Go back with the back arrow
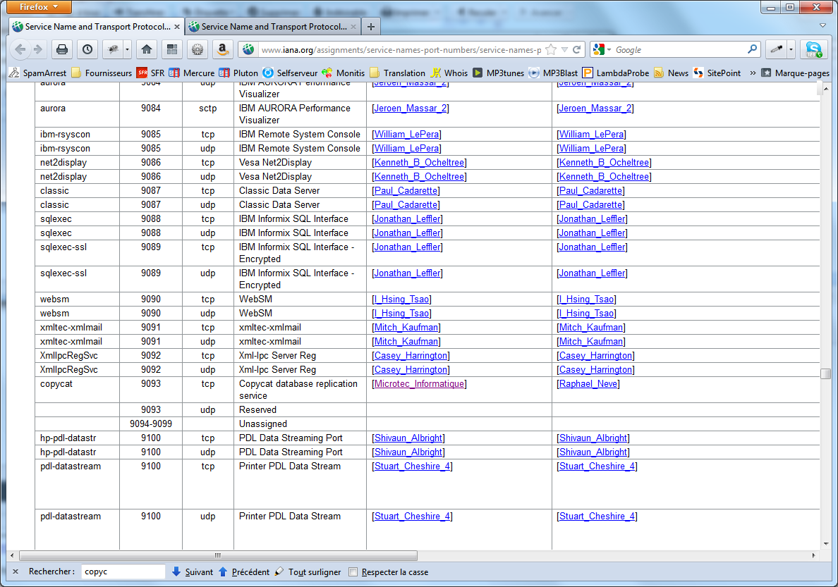 click(20, 49)
